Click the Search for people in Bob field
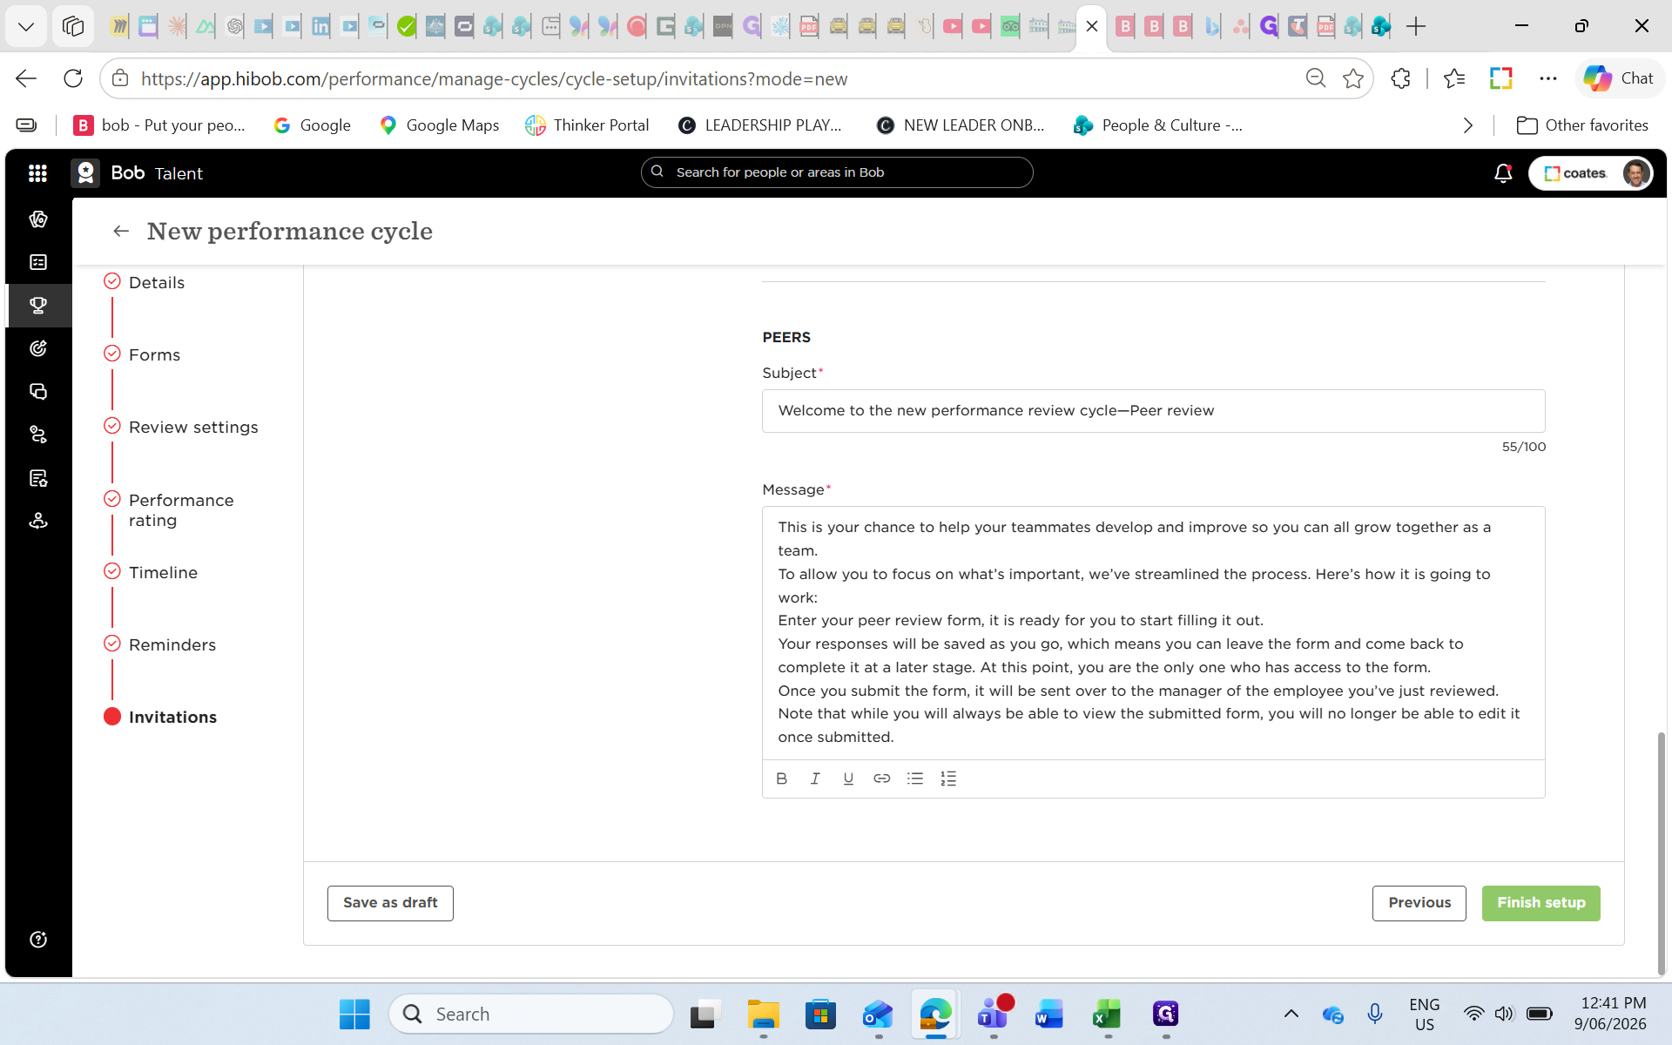The width and height of the screenshot is (1672, 1045). click(837, 172)
